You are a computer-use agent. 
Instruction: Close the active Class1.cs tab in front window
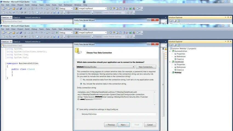pyautogui.click(x=11, y=42)
